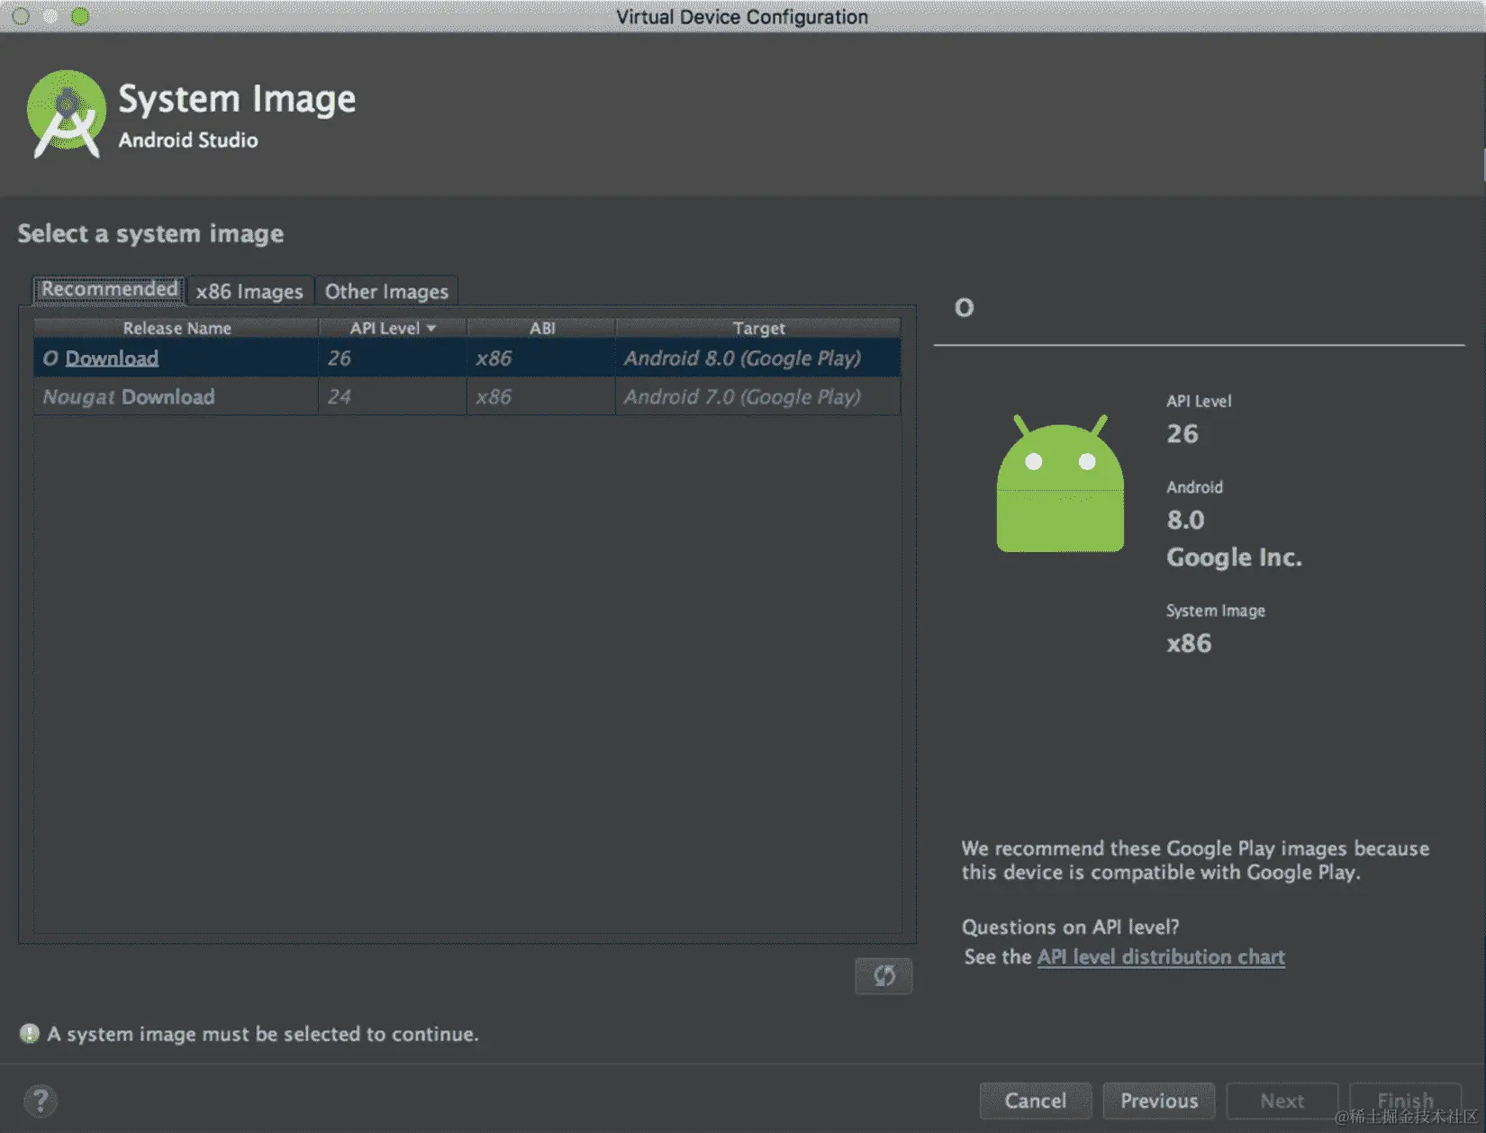
Task: Click the 'Google Inc.' vendor text
Action: click(1234, 557)
